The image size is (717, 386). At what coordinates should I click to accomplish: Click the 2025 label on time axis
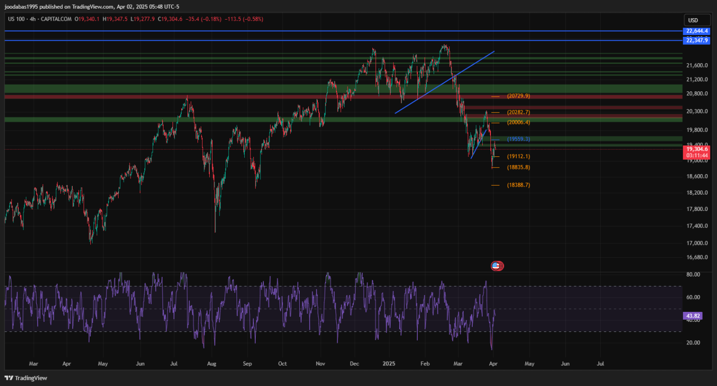click(389, 364)
